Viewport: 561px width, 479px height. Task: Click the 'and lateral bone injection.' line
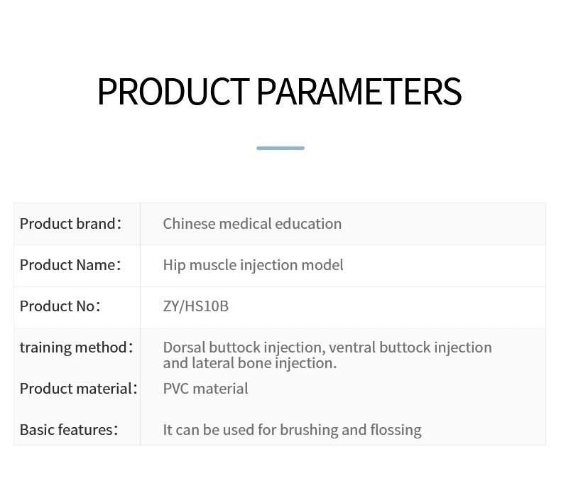[x=249, y=363]
